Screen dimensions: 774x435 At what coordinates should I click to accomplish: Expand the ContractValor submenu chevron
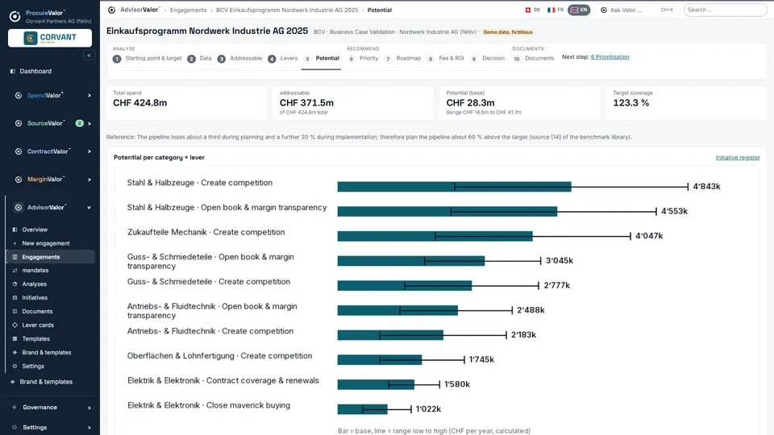(x=89, y=152)
